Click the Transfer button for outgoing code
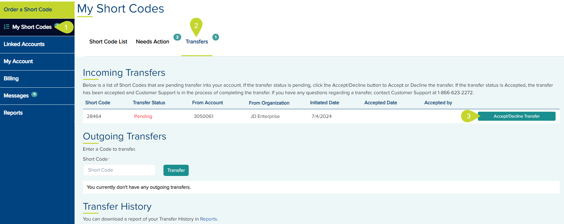 coord(176,170)
